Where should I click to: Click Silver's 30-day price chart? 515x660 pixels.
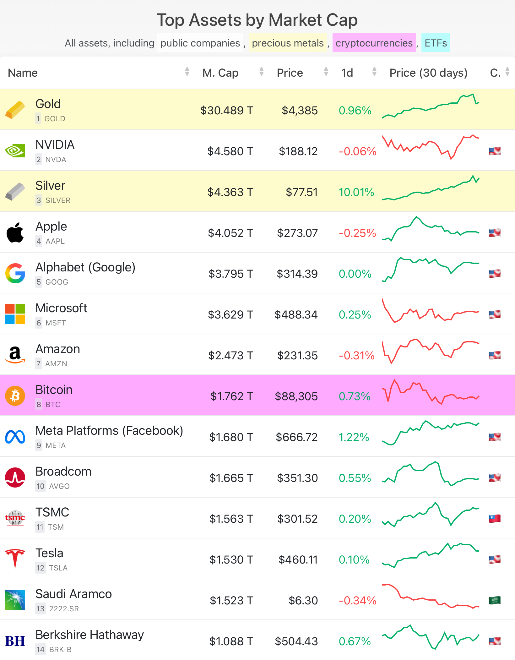[x=431, y=188]
